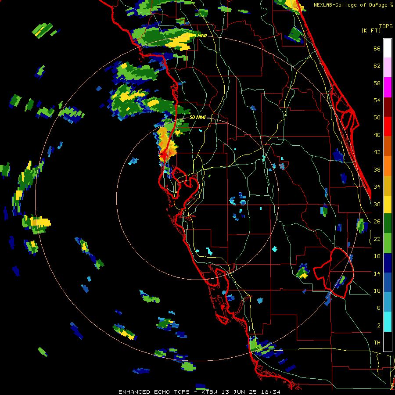
Task: Select the light blue legend swatch near 6
Action: 388,302
